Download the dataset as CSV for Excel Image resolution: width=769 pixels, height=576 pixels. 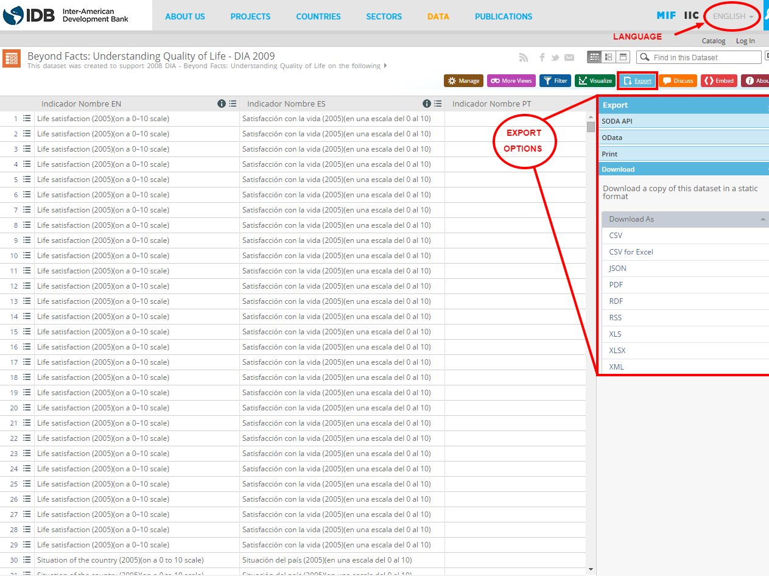click(x=631, y=251)
